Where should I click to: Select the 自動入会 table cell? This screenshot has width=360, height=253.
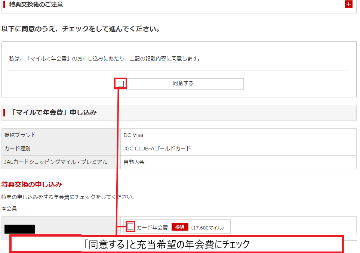click(134, 162)
